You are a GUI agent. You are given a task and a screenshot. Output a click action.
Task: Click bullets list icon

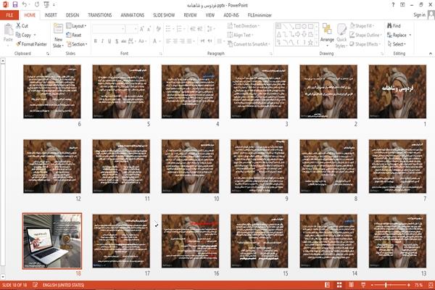coord(168,29)
